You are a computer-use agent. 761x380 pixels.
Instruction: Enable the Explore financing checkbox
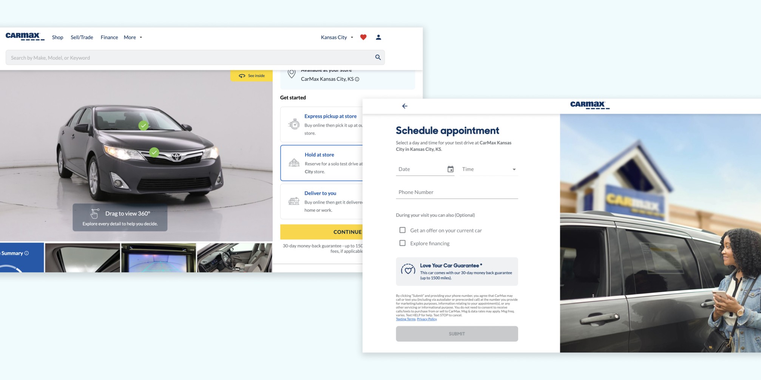coord(402,243)
